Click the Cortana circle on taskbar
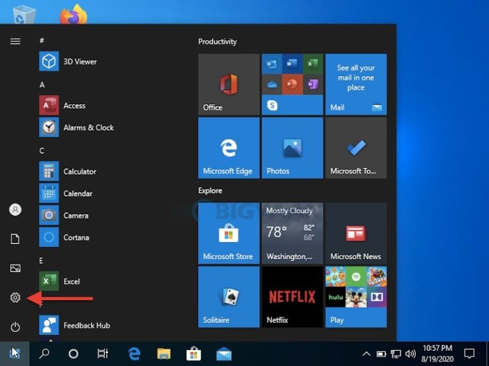 click(73, 353)
